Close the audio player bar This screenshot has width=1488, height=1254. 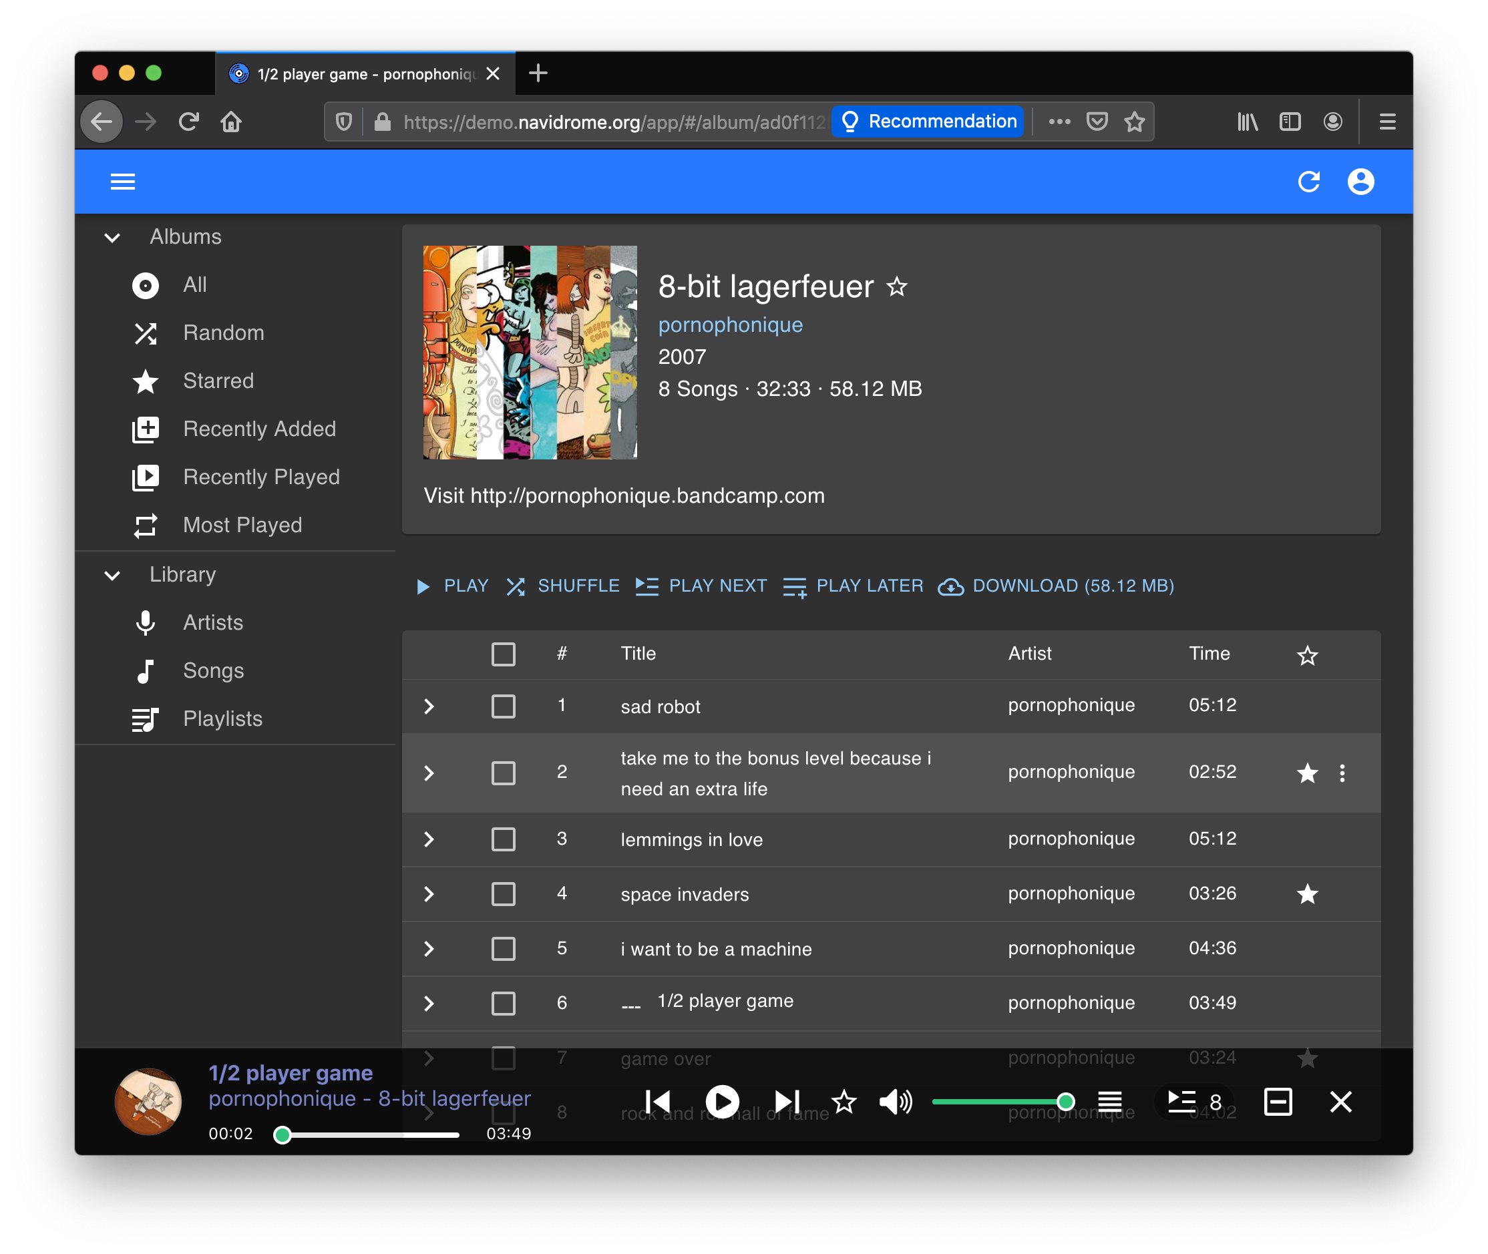(x=1340, y=1102)
